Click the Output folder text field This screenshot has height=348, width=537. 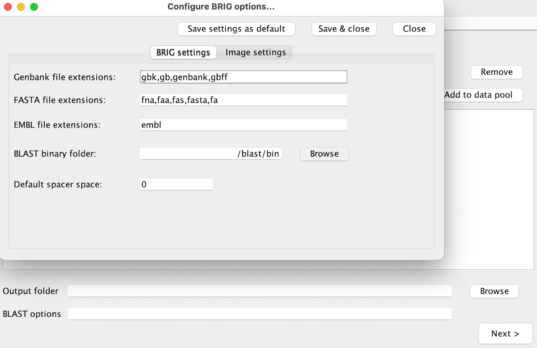click(260, 291)
